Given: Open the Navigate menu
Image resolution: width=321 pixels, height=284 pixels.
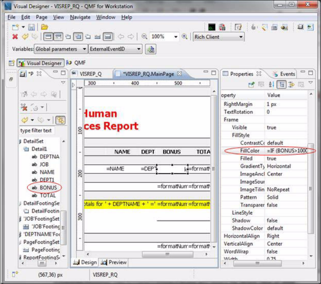Looking at the screenshot, I should click(x=80, y=17).
